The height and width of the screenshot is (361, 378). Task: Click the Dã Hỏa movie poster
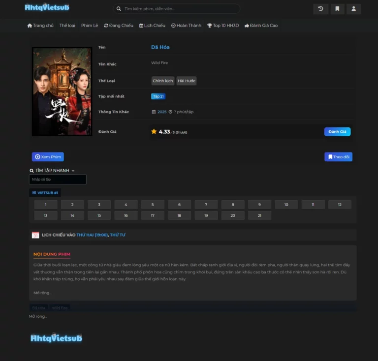pos(62,91)
